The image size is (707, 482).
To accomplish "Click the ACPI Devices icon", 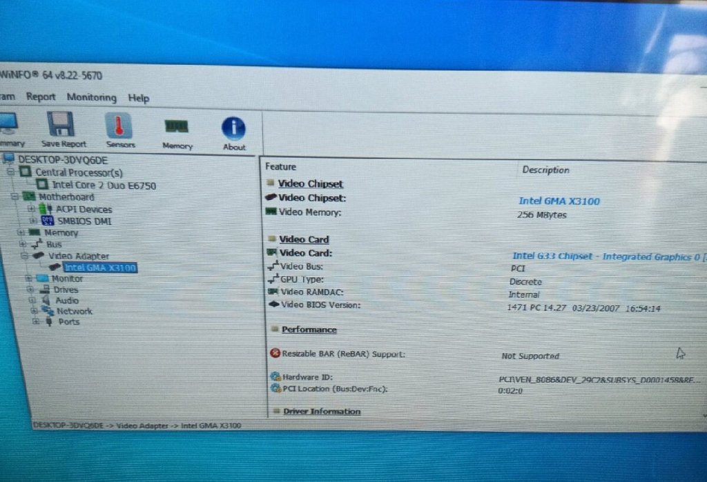I will 46,209.
